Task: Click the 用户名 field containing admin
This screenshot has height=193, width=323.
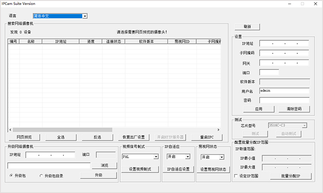Action: pos(285,91)
